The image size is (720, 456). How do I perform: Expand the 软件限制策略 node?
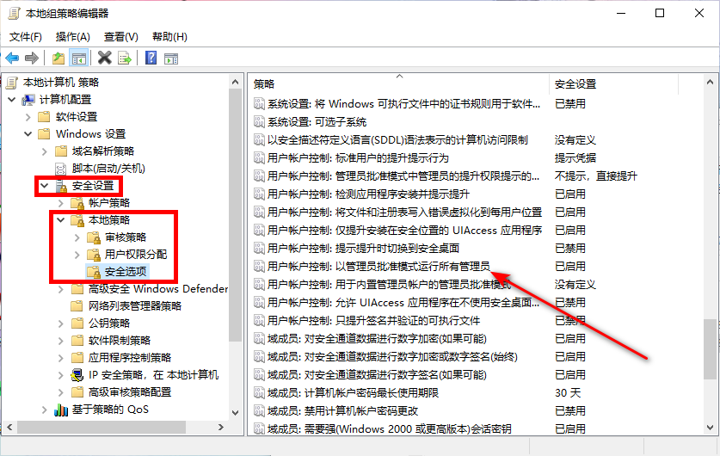click(x=61, y=341)
